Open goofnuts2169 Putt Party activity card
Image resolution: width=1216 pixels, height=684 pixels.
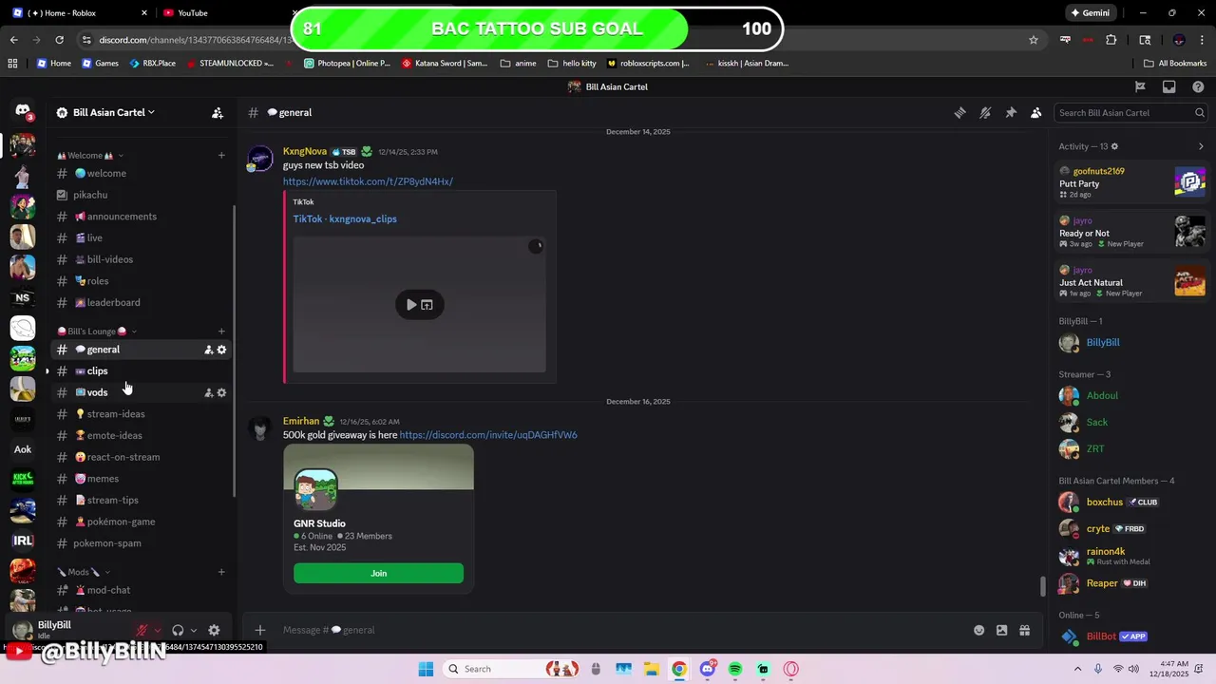[x=1132, y=182]
